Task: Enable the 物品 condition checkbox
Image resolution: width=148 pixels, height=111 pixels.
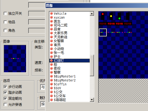Action: 5,22
